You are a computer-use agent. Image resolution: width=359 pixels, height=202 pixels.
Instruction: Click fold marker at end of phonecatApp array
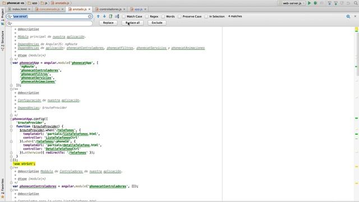click(11, 85)
